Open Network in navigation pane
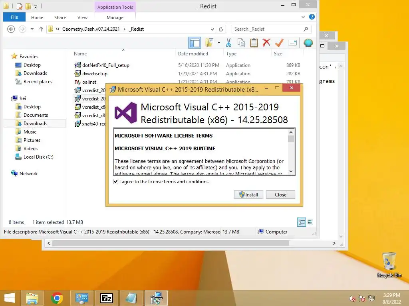 [28, 174]
